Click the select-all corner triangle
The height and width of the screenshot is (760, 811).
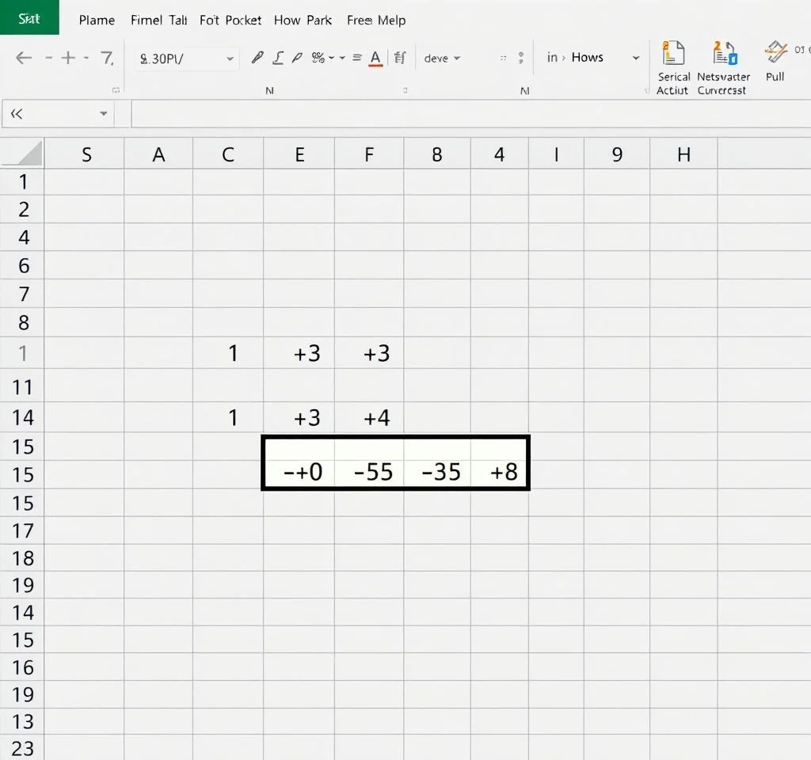[22, 154]
